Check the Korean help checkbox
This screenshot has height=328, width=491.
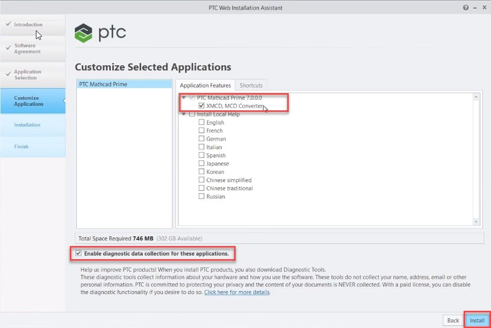pos(201,172)
